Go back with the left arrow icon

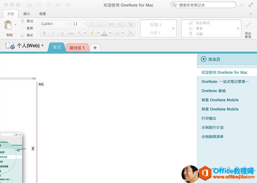pyautogui.click(x=39, y=5)
